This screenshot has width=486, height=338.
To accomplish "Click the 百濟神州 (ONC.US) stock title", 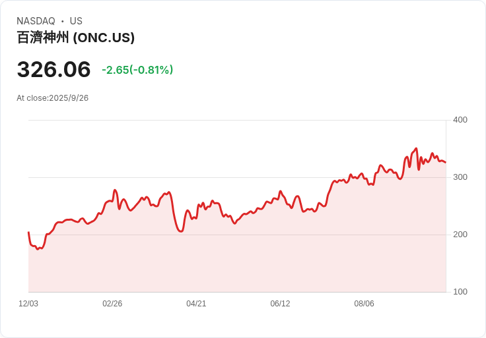I will (75, 38).
